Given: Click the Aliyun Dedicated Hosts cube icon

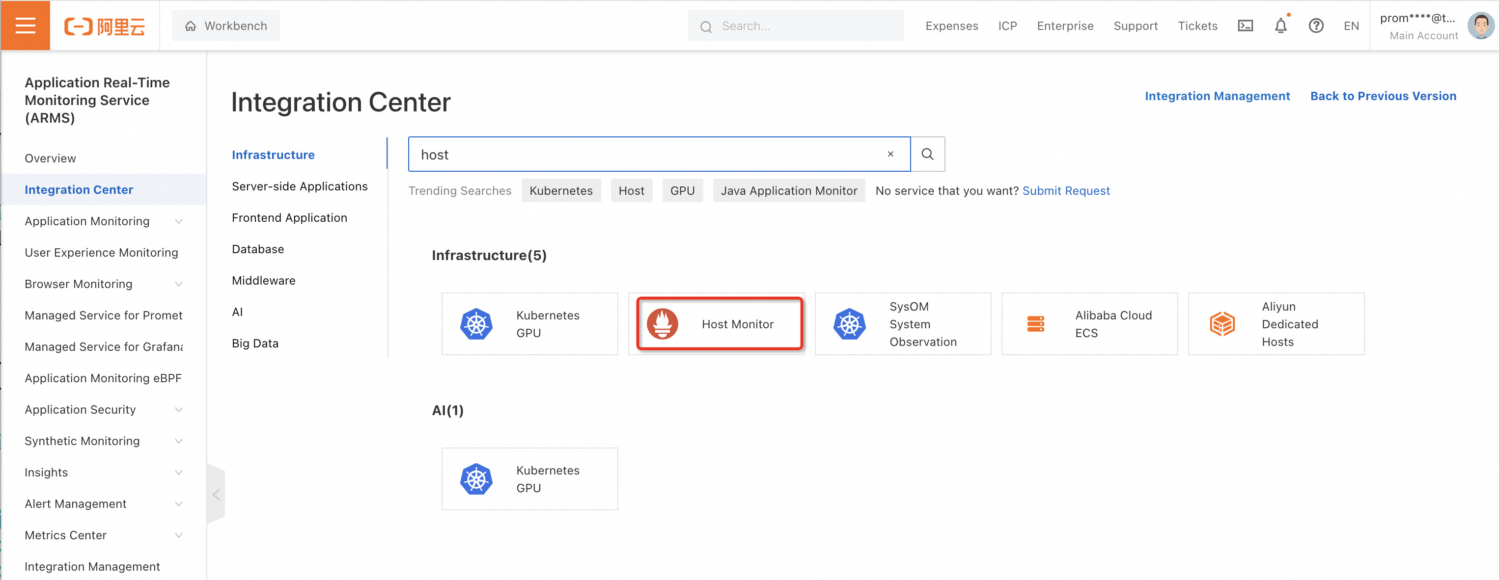Looking at the screenshot, I should click(1222, 324).
